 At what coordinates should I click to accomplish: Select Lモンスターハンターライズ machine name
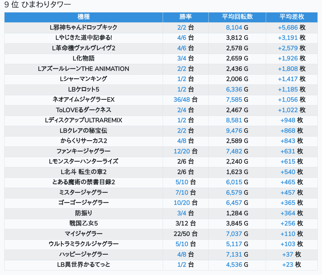click(x=84, y=162)
